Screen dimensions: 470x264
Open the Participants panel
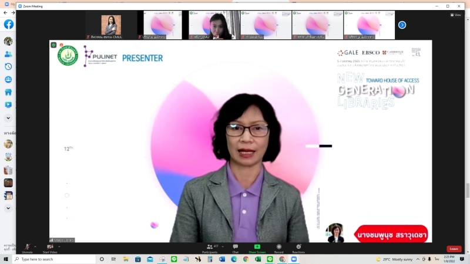[210, 247]
